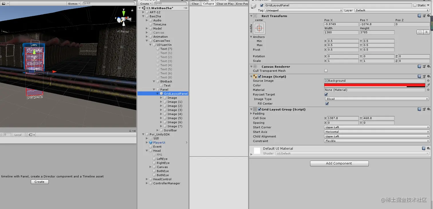The width and height of the screenshot is (433, 209).
Task: Uncheck Raycast Target
Action: coord(326,94)
